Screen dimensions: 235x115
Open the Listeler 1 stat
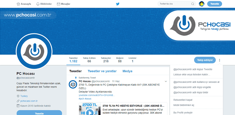(132, 60)
